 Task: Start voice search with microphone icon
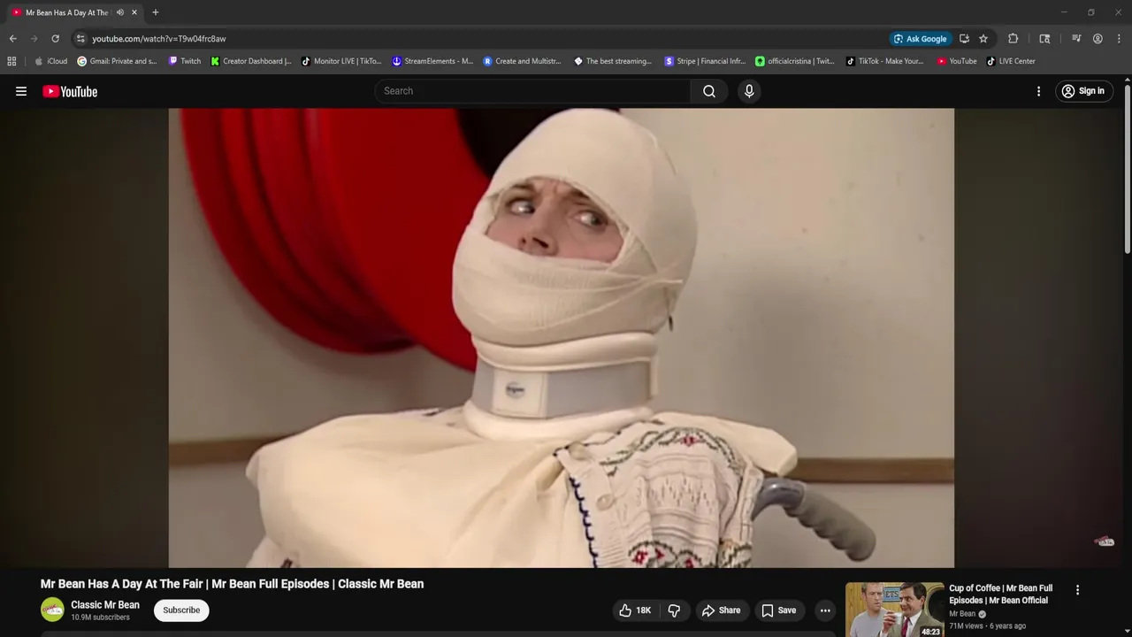749,91
